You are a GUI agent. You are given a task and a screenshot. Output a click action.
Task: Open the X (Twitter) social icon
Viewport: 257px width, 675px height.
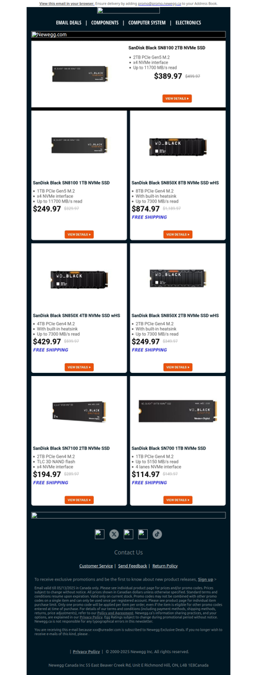coord(114,534)
